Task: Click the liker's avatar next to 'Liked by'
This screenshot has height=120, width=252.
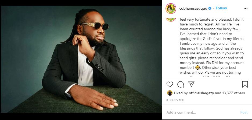Action: pos(170,93)
